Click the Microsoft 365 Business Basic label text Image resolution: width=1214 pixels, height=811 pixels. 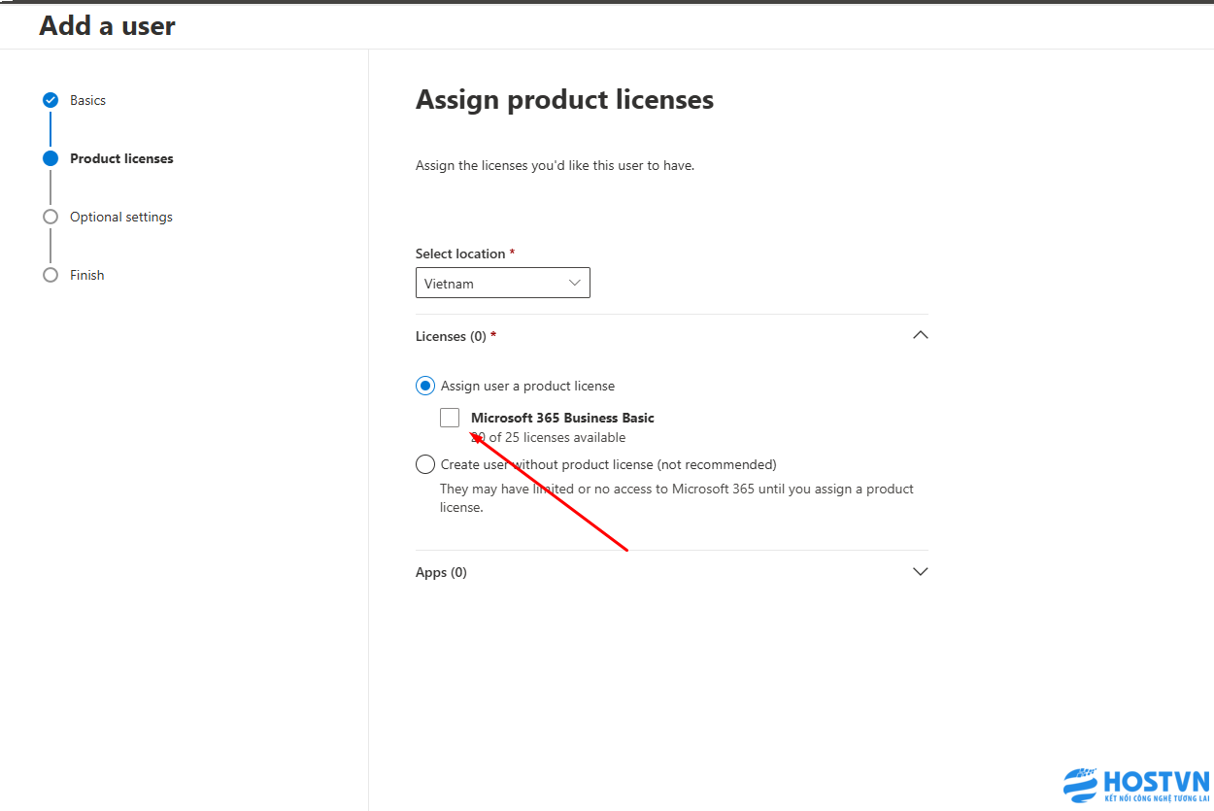(x=562, y=418)
